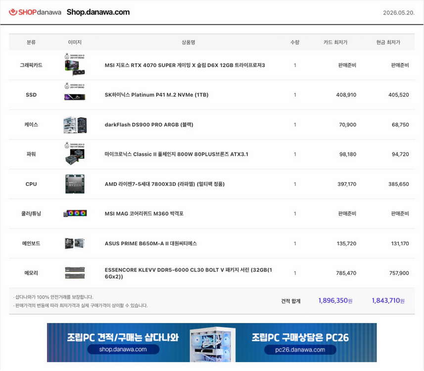Viewport: 424px width, 371px height.
Task: Open the AMD Ryzen CPU thumbnail
Action: coord(75,184)
